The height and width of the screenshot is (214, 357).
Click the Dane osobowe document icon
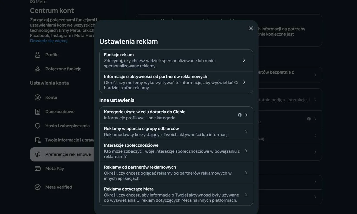[x=38, y=112]
